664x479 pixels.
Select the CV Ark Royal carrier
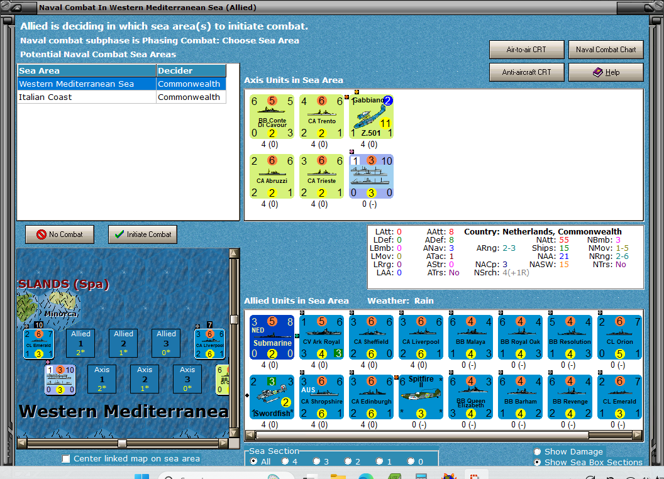point(321,337)
